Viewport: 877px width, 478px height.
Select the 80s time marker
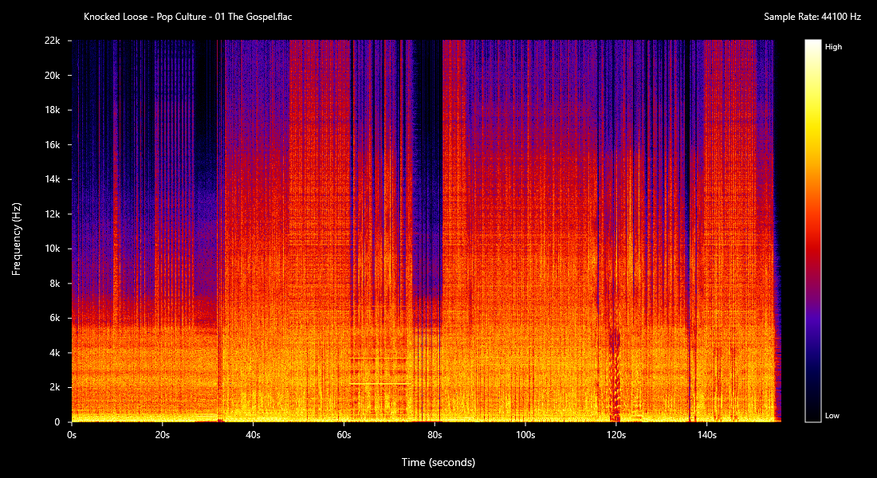click(x=435, y=435)
